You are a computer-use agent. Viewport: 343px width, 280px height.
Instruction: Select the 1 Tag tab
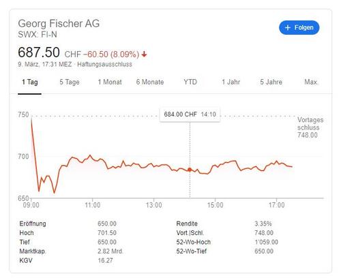[x=30, y=82]
